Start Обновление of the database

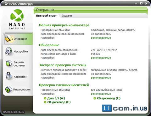pos(49,45)
